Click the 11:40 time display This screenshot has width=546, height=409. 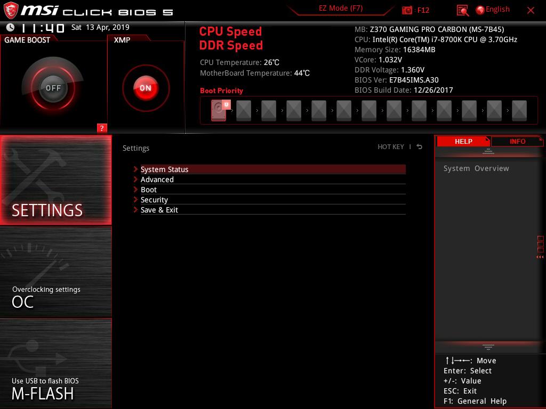click(x=43, y=28)
